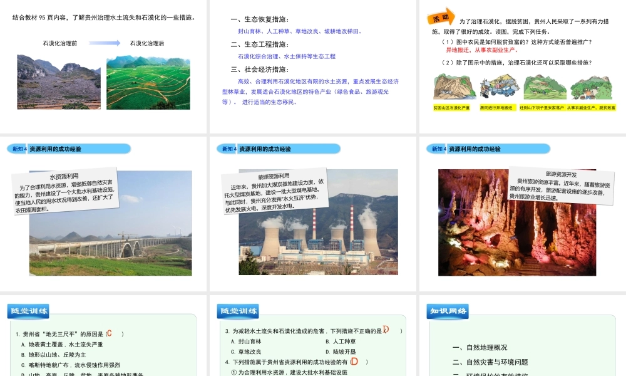Click question (1) 图中农民是如何脱贫致富的

point(516,42)
